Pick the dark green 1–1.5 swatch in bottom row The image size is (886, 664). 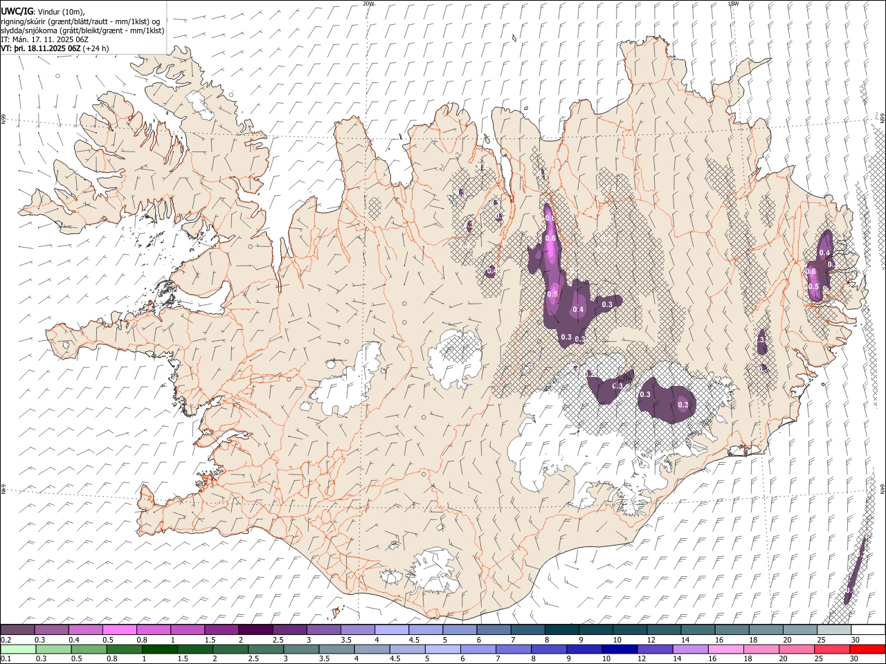(x=160, y=649)
